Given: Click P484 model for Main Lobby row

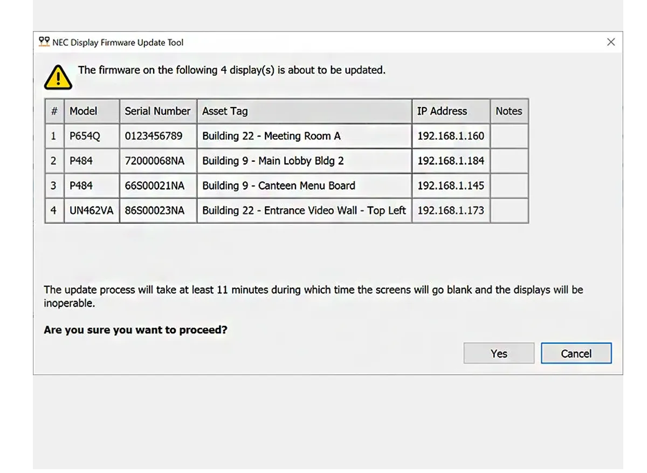Looking at the screenshot, I should click(x=92, y=161).
